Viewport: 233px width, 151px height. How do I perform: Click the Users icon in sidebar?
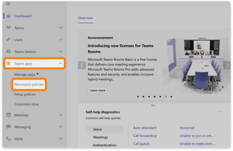[8, 40]
